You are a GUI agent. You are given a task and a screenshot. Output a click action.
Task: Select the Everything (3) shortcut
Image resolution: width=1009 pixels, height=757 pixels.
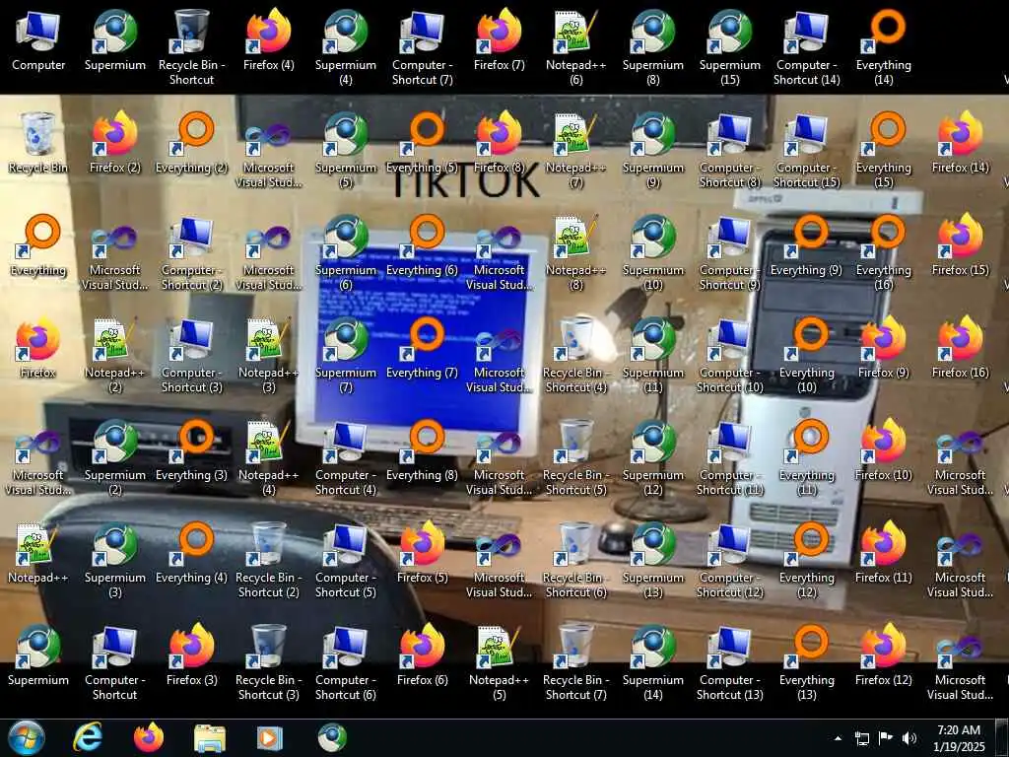click(x=192, y=451)
